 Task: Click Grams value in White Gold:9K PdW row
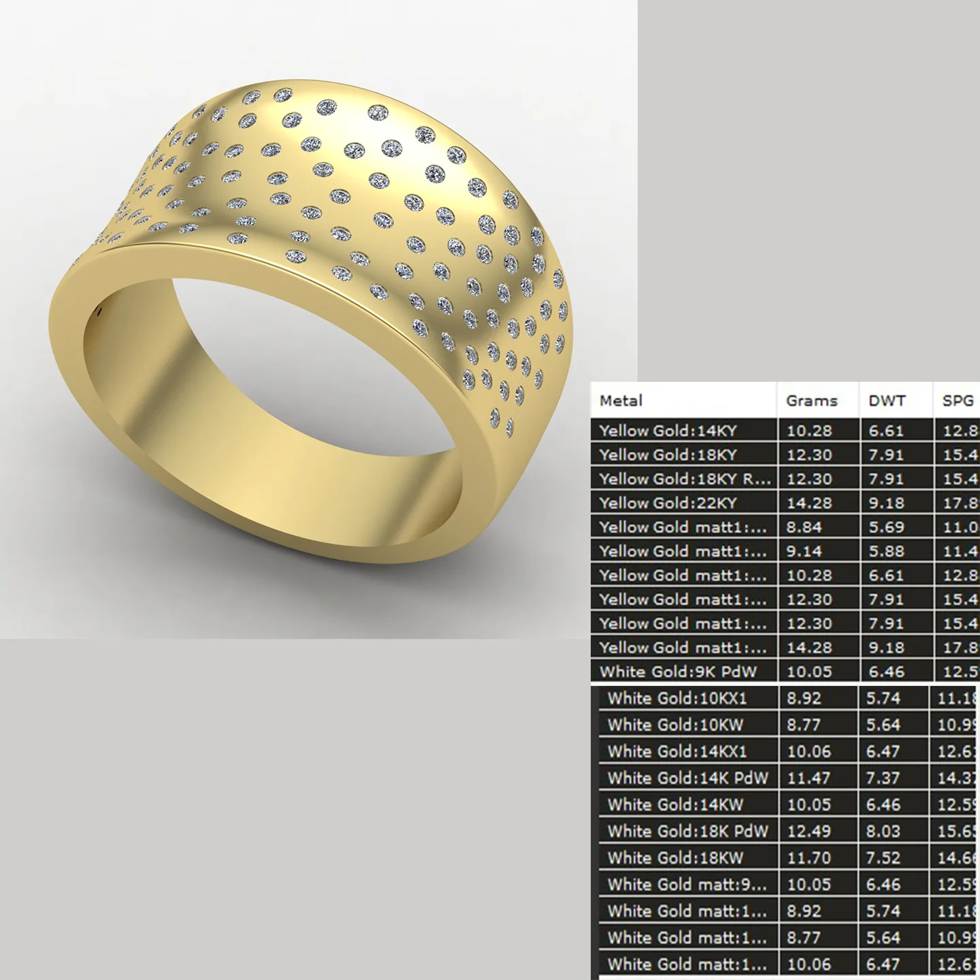809,672
